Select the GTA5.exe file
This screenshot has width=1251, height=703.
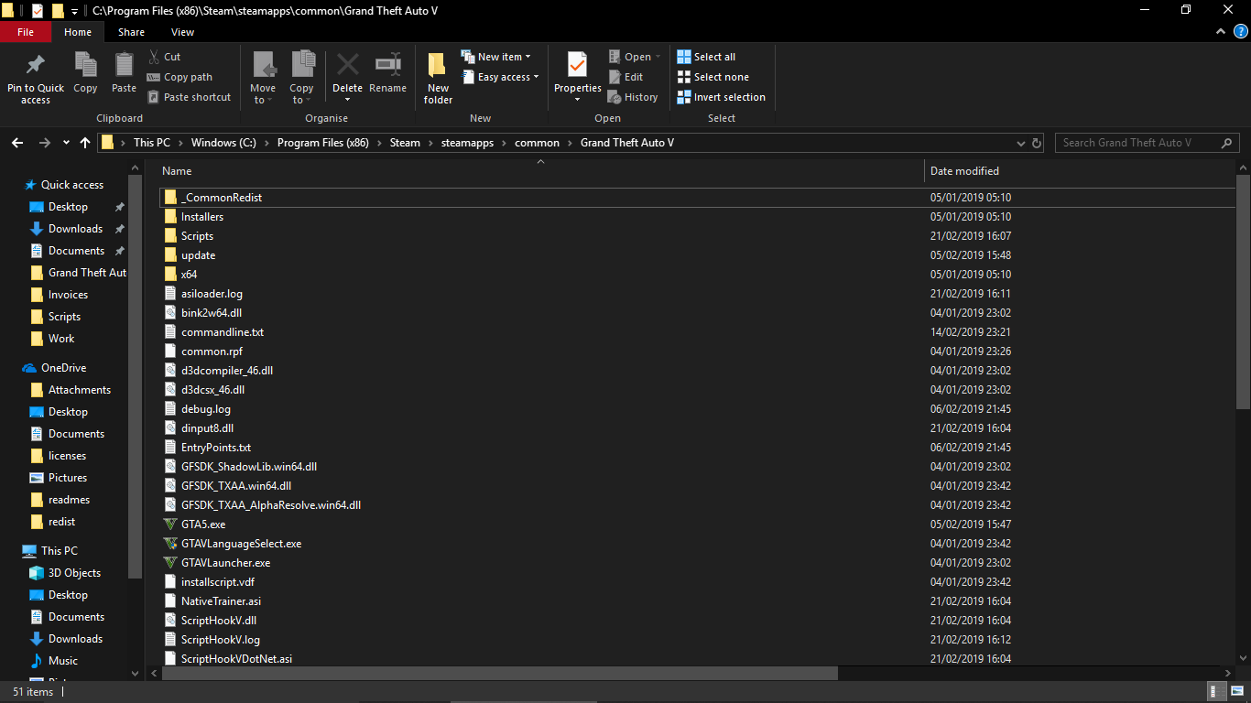click(x=203, y=525)
